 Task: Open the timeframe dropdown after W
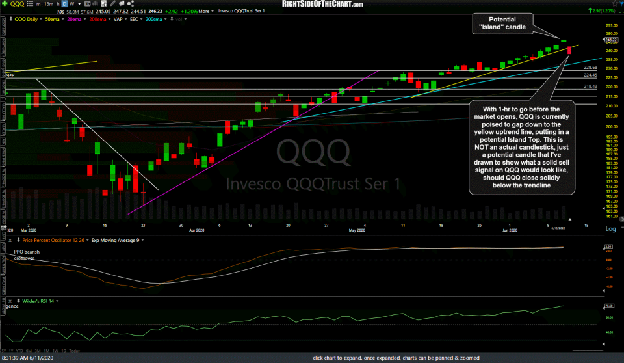[79, 4]
